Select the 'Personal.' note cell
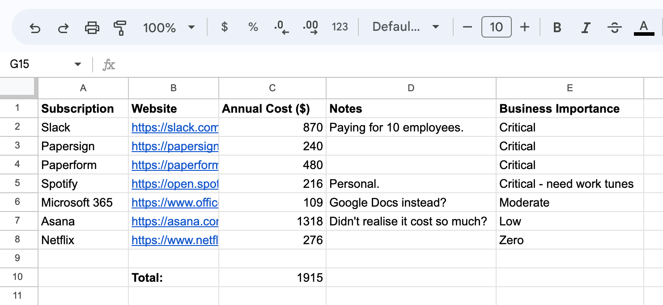Screen dimensions: 663x305 click(x=411, y=184)
